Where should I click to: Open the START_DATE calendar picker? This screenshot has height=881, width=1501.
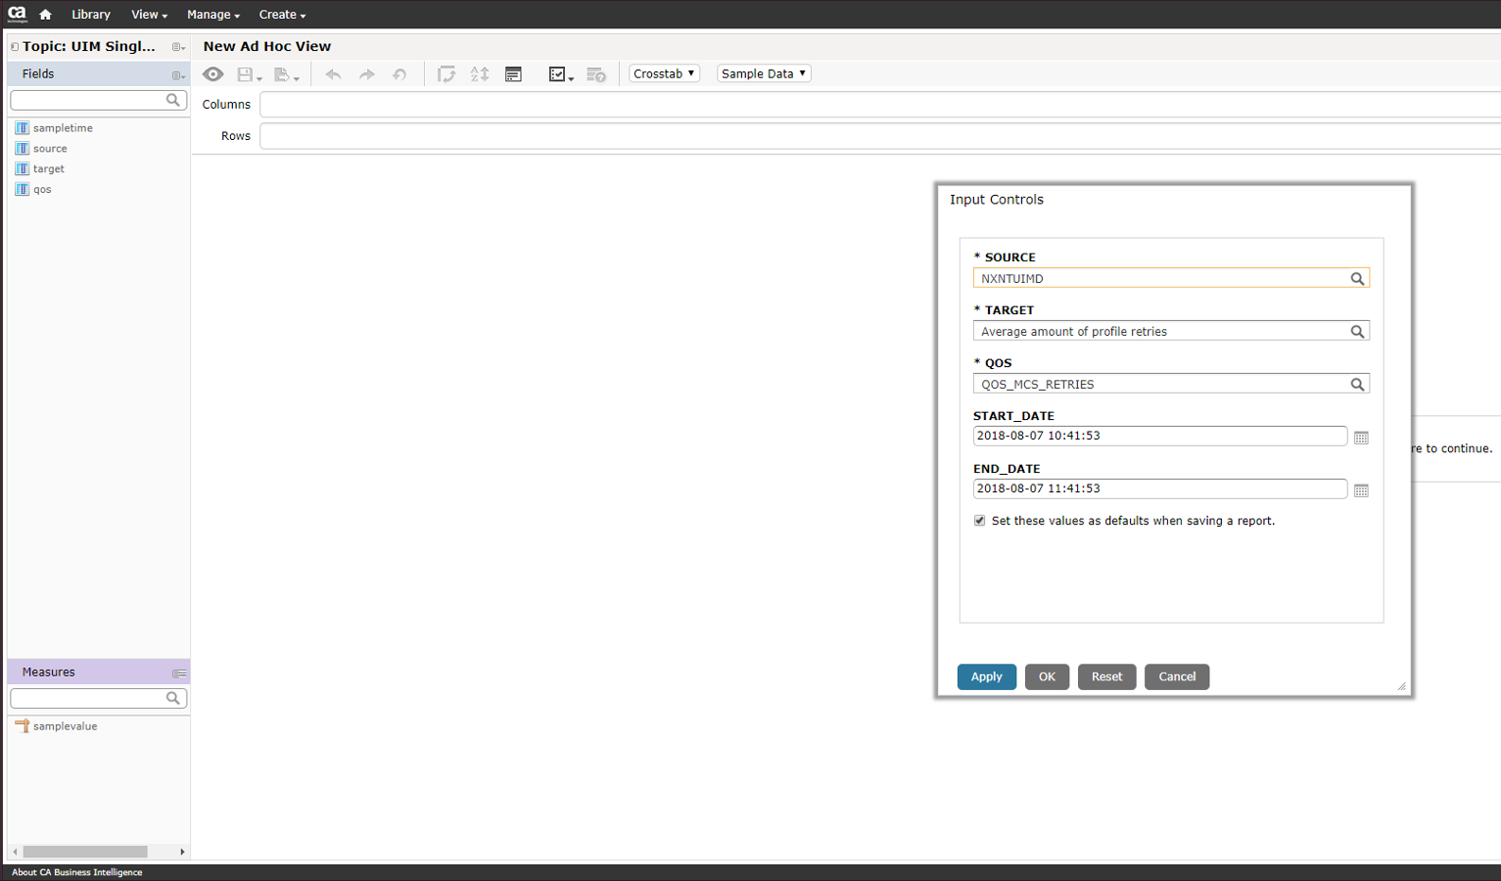coord(1361,438)
